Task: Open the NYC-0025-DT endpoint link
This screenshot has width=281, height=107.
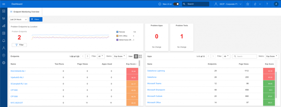Action: [17, 103]
